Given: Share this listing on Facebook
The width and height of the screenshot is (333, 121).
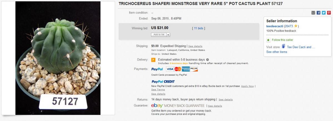Looking at the screenshot, I should pos(319,13).
